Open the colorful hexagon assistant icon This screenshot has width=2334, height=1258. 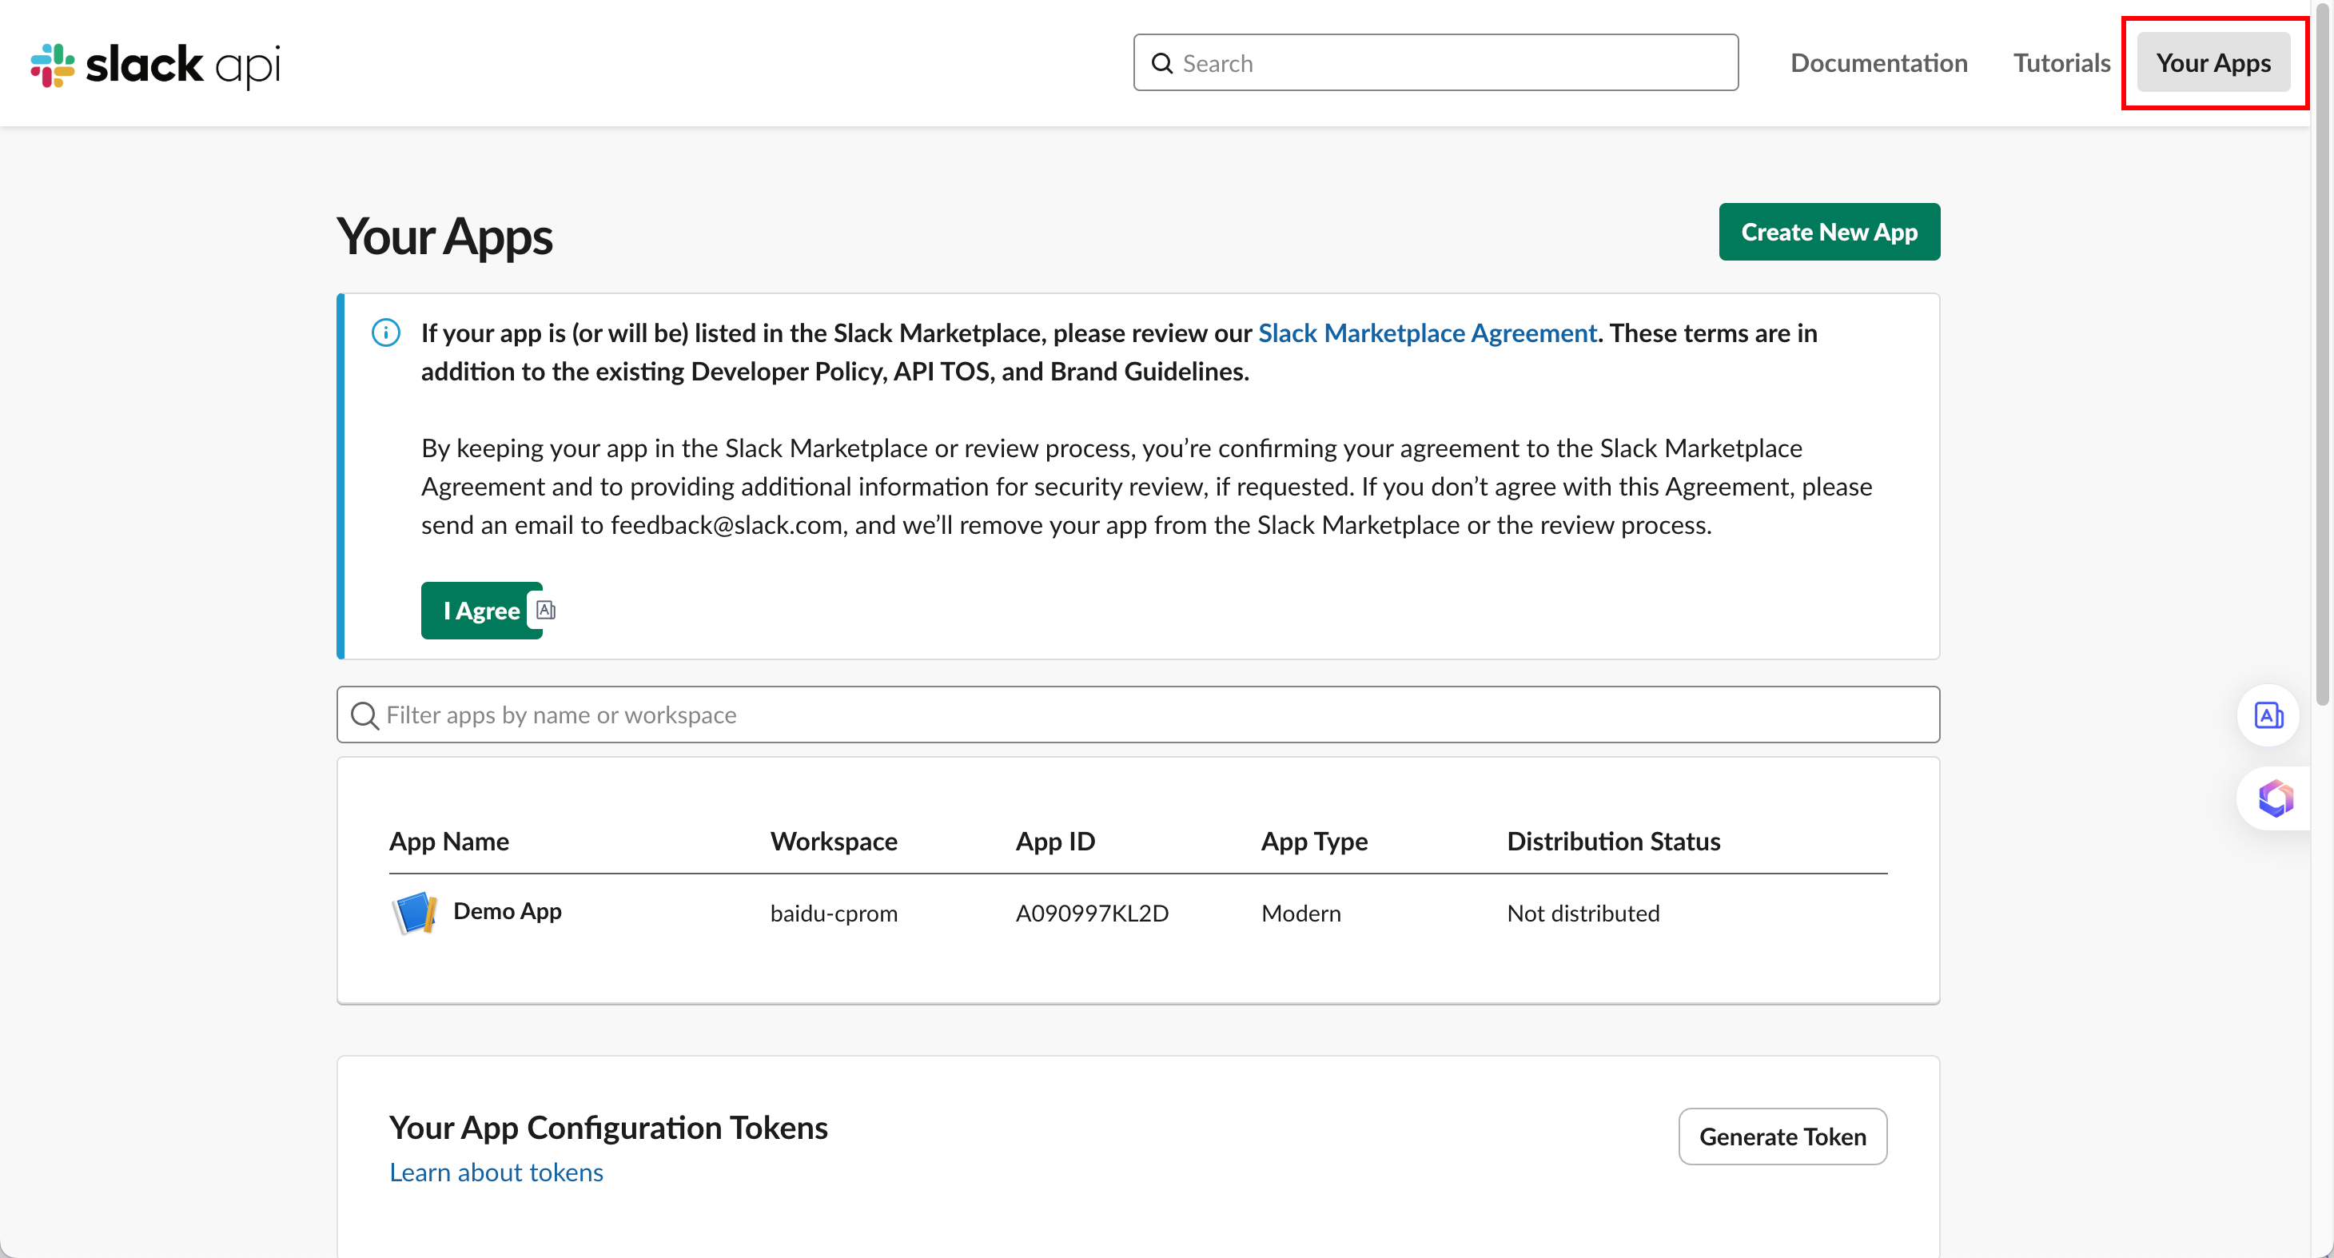[x=2275, y=798]
